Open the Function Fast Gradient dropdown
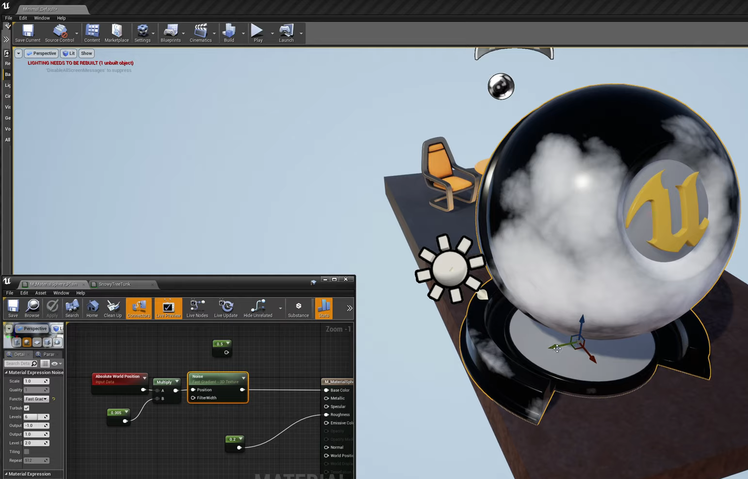This screenshot has width=748, height=479. point(36,399)
